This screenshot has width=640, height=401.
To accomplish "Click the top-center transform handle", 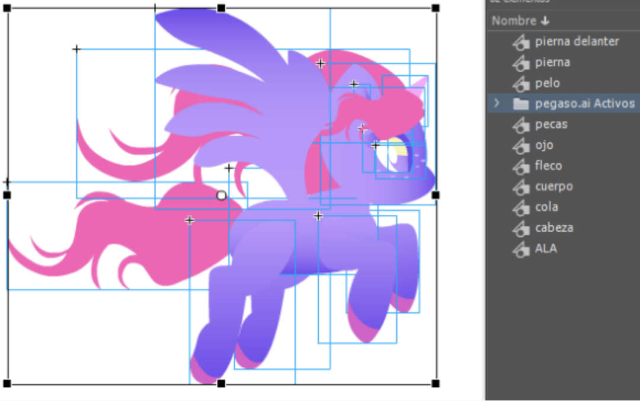I will pos(221,8).
